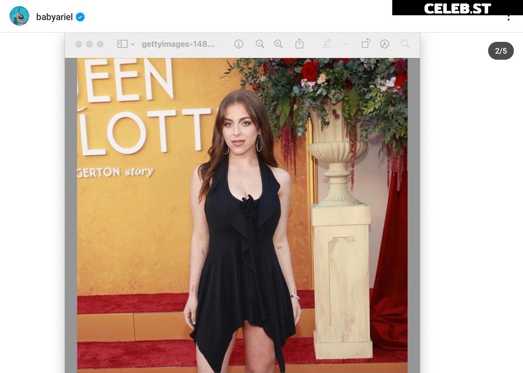Select the highlight pen tool
Screen dimensions: 523x373
click(327, 44)
